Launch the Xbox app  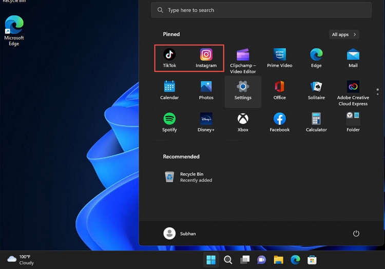coord(243,123)
